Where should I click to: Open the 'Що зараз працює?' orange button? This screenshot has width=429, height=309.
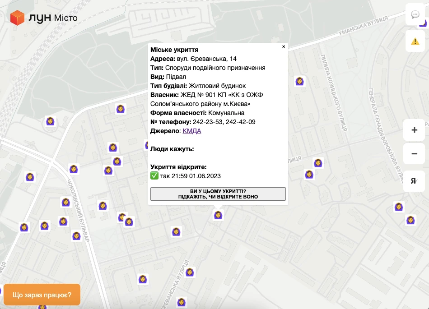coord(42,295)
